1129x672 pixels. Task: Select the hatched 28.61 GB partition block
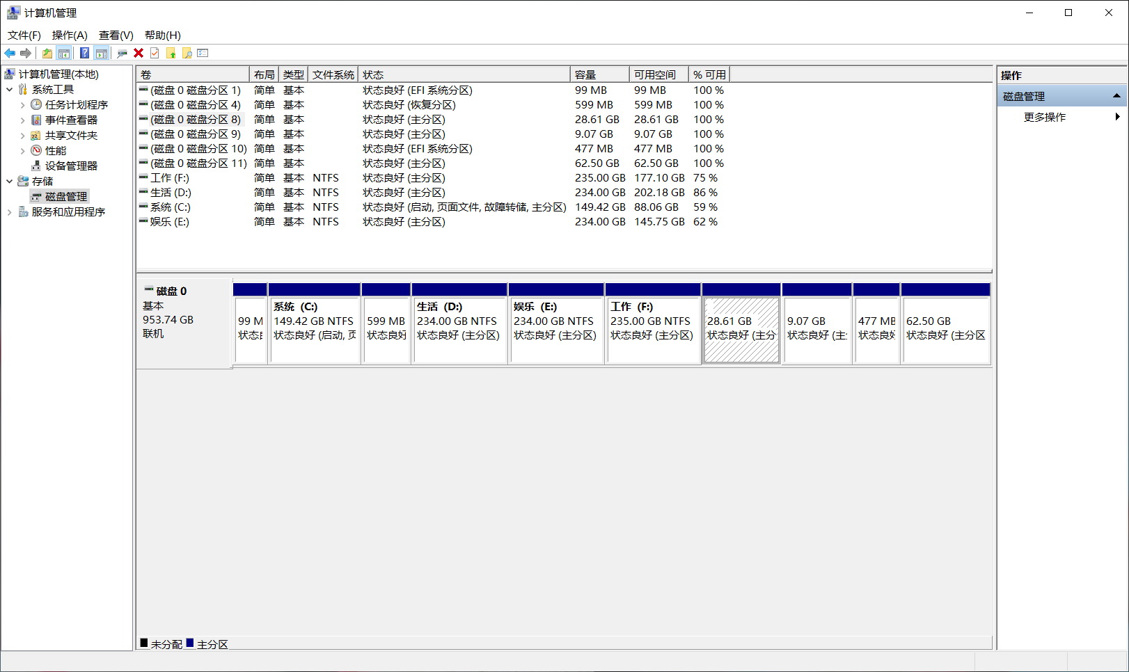click(x=741, y=323)
